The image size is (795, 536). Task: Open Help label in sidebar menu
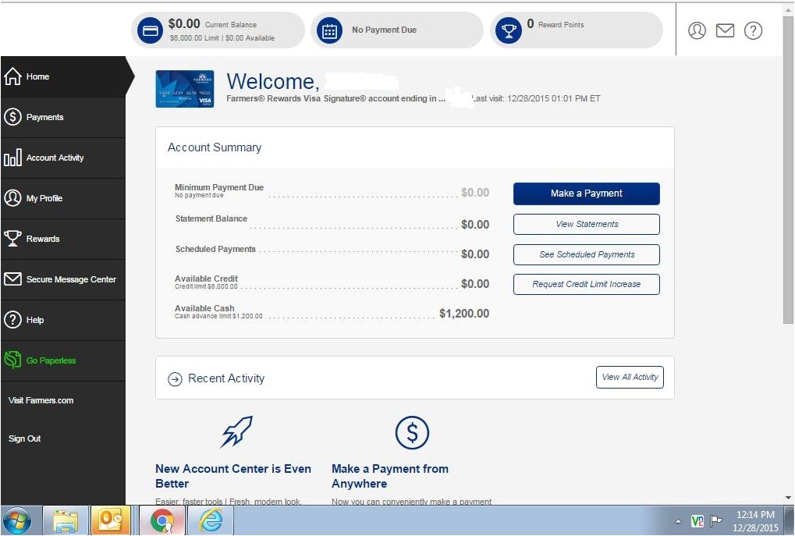35,320
